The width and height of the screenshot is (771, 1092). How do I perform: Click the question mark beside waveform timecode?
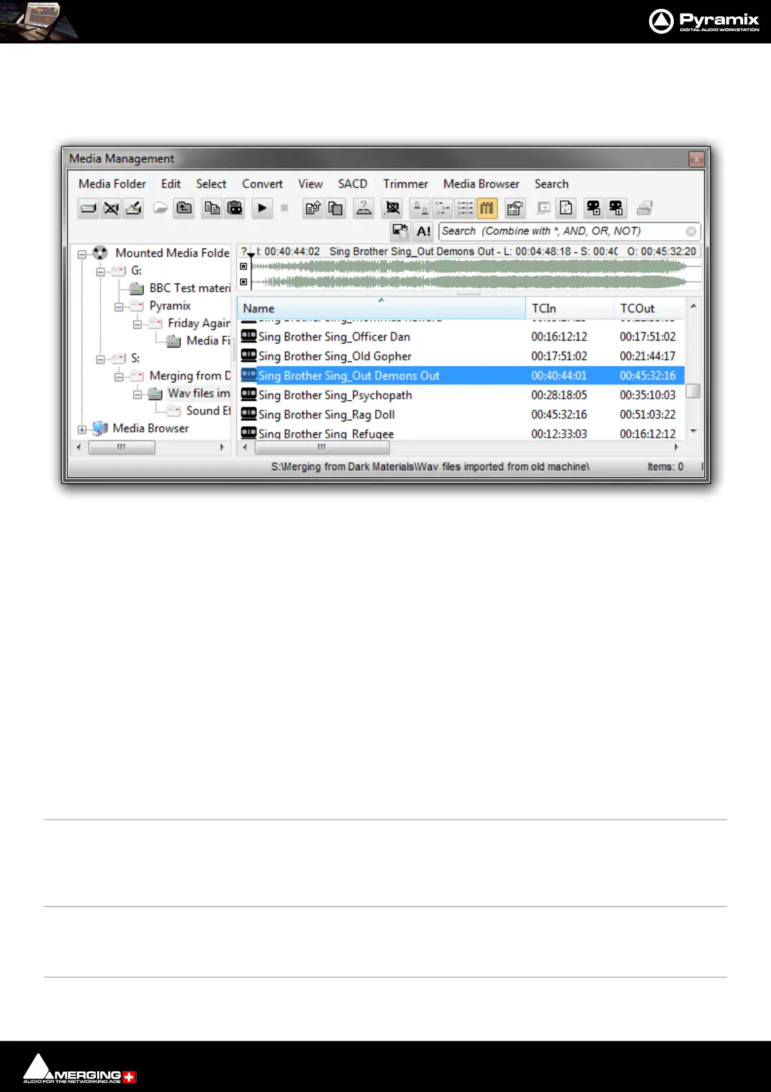click(244, 252)
